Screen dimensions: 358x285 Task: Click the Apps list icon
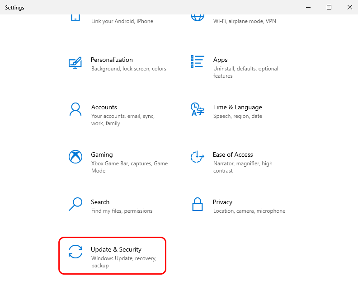(x=197, y=61)
